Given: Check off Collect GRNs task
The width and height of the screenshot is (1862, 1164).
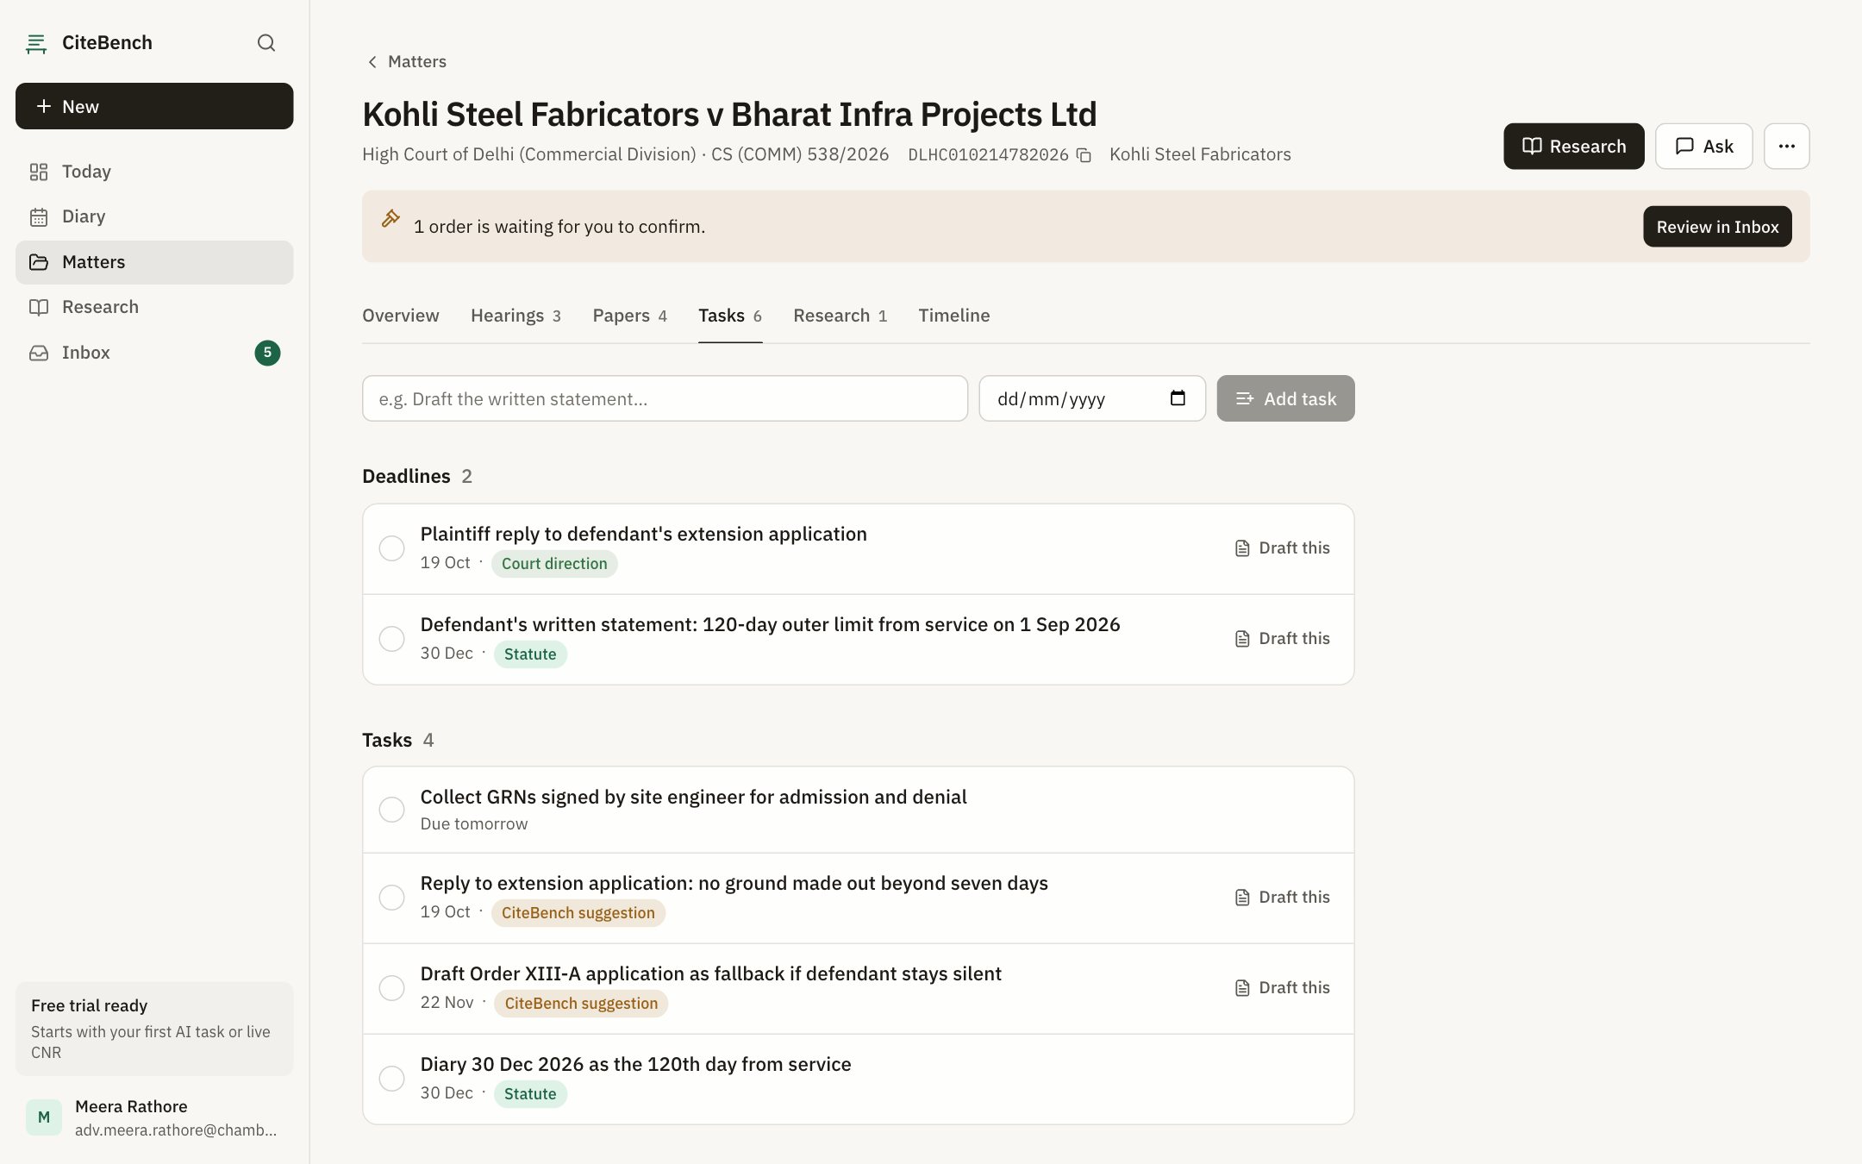Looking at the screenshot, I should (391, 810).
